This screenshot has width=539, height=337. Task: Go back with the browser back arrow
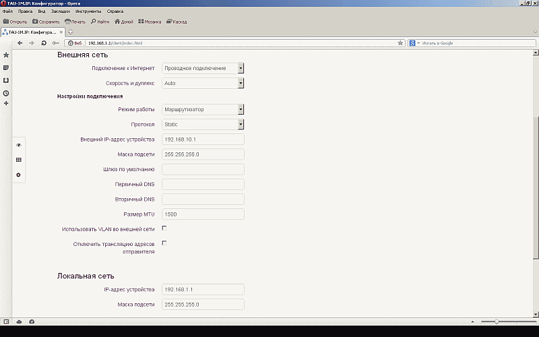tap(20, 43)
